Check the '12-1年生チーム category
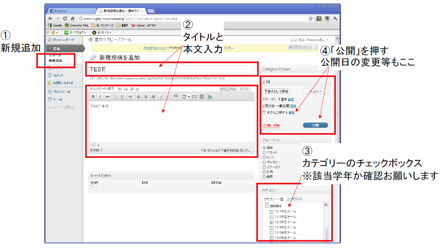Screen dimensions: 440x248 [272, 211]
